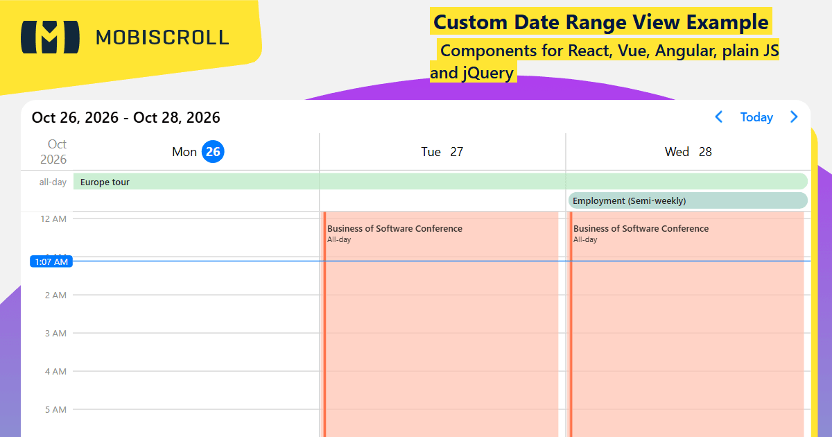Click the 5 AM time label
This screenshot has height=437, width=832.
point(55,410)
